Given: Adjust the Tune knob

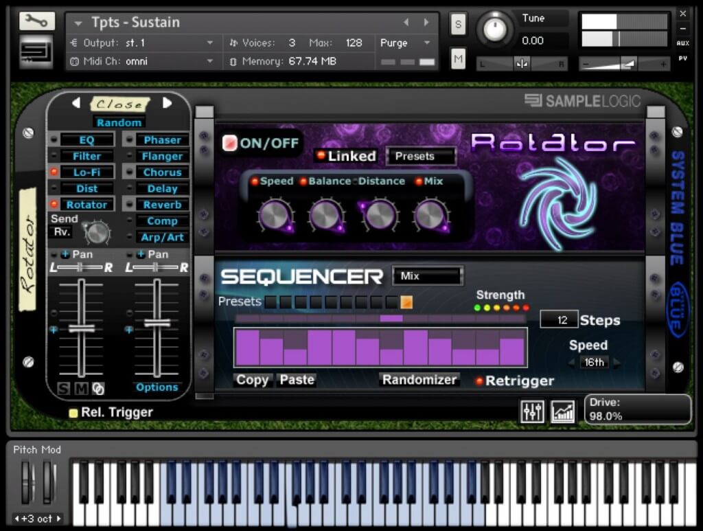Looking at the screenshot, I should [494, 29].
